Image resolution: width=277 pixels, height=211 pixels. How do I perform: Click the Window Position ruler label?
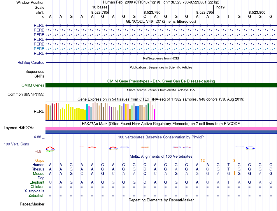pos(30,2)
